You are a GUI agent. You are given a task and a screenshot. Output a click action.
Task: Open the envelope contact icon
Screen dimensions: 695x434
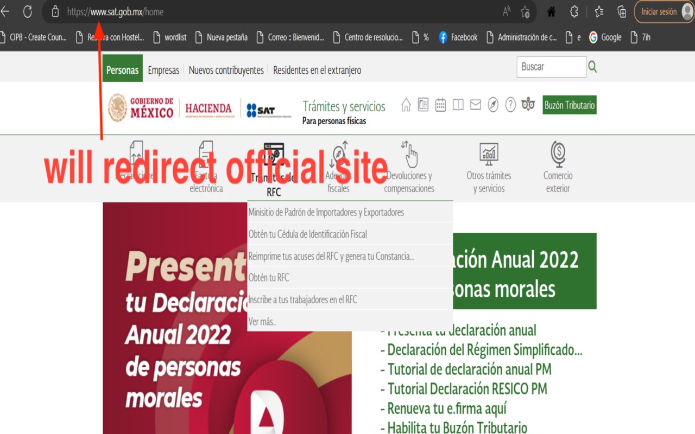[x=476, y=105]
